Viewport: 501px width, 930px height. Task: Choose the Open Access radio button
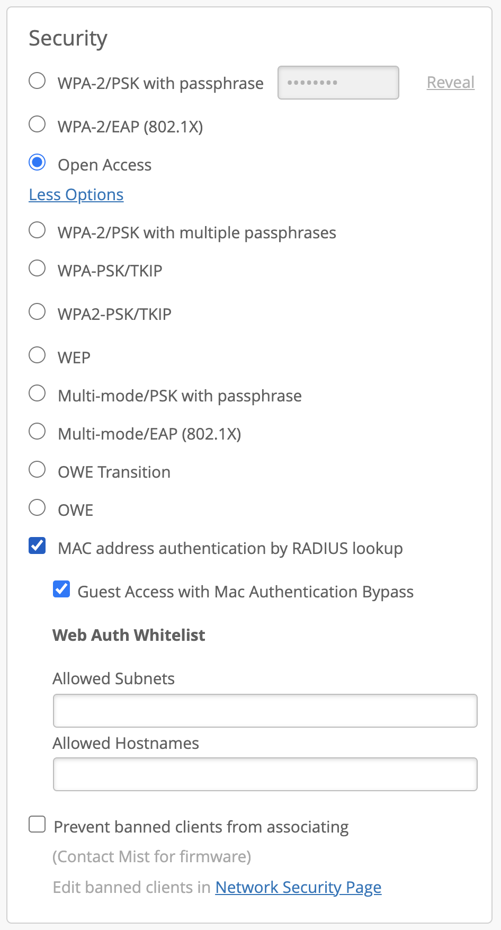[x=37, y=163]
